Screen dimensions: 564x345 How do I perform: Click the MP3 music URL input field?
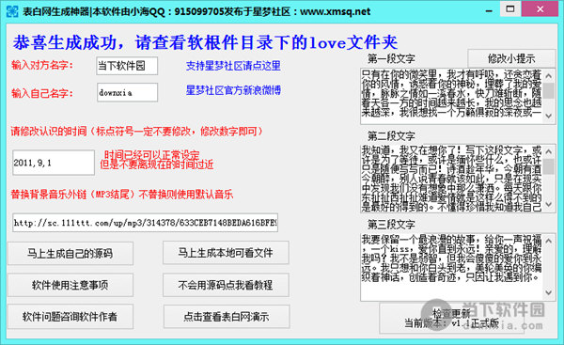(146, 223)
